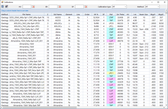168x109 pixels.
Task: Select file Almandine_15kV_2_SiKa-Sp4-TAP
Action: (27, 61)
